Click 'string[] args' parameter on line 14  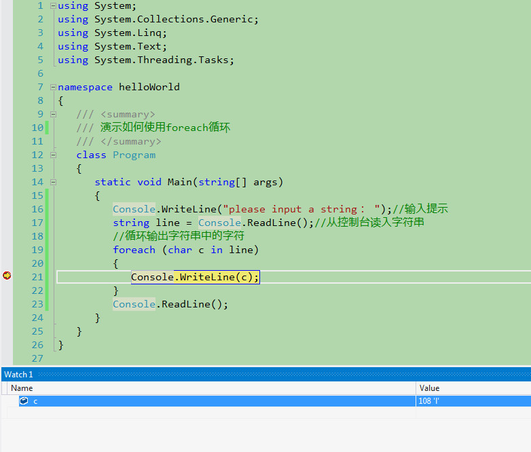tap(238, 182)
